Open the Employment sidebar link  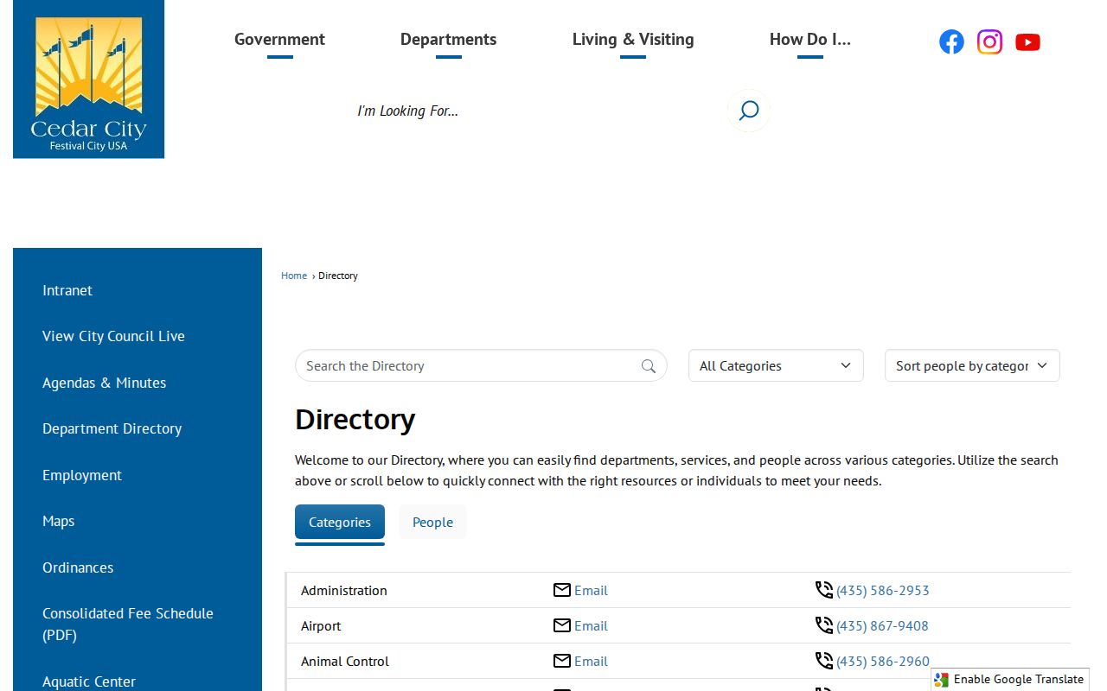pyautogui.click(x=82, y=475)
